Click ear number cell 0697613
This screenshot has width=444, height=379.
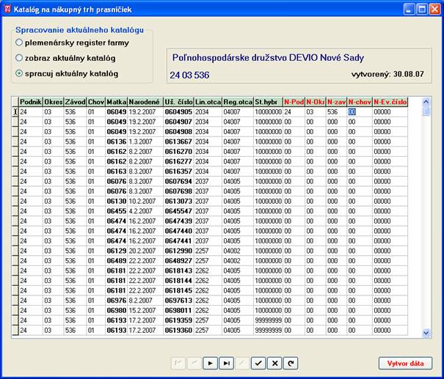coord(178,301)
